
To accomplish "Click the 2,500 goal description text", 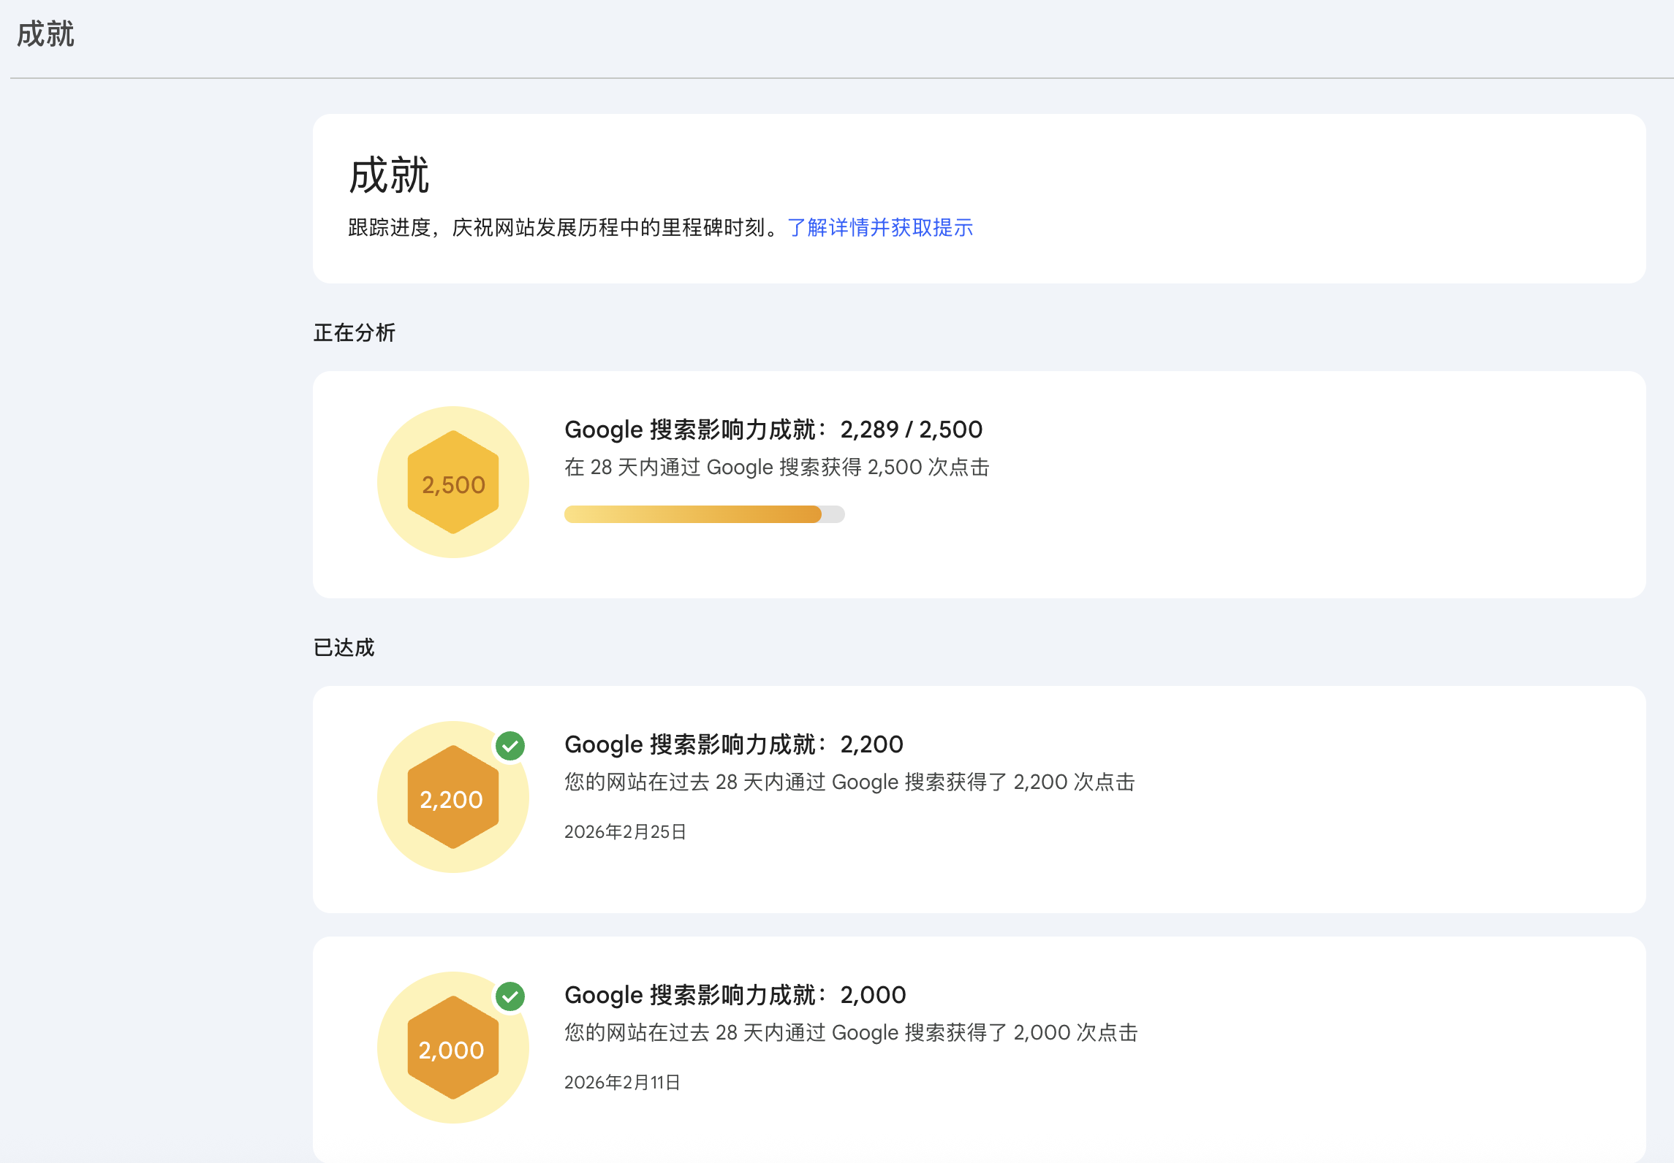I will [x=776, y=468].
